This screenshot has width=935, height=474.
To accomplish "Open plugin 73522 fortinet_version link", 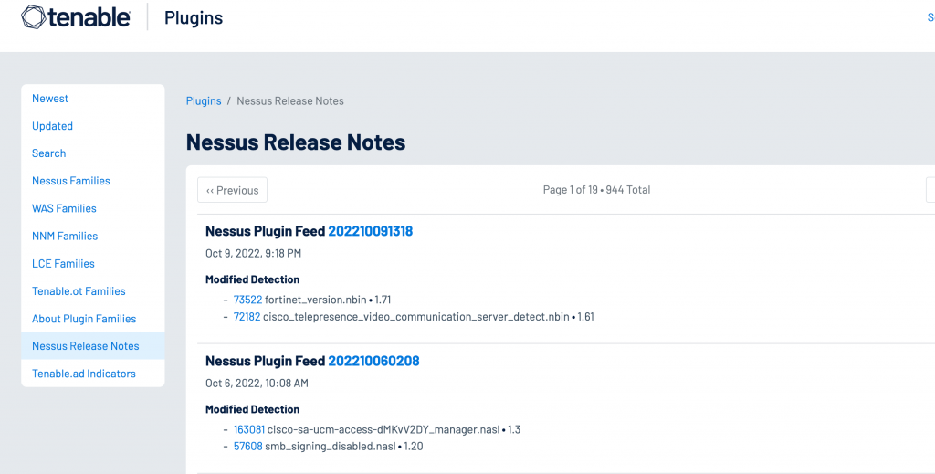I will click(x=247, y=300).
